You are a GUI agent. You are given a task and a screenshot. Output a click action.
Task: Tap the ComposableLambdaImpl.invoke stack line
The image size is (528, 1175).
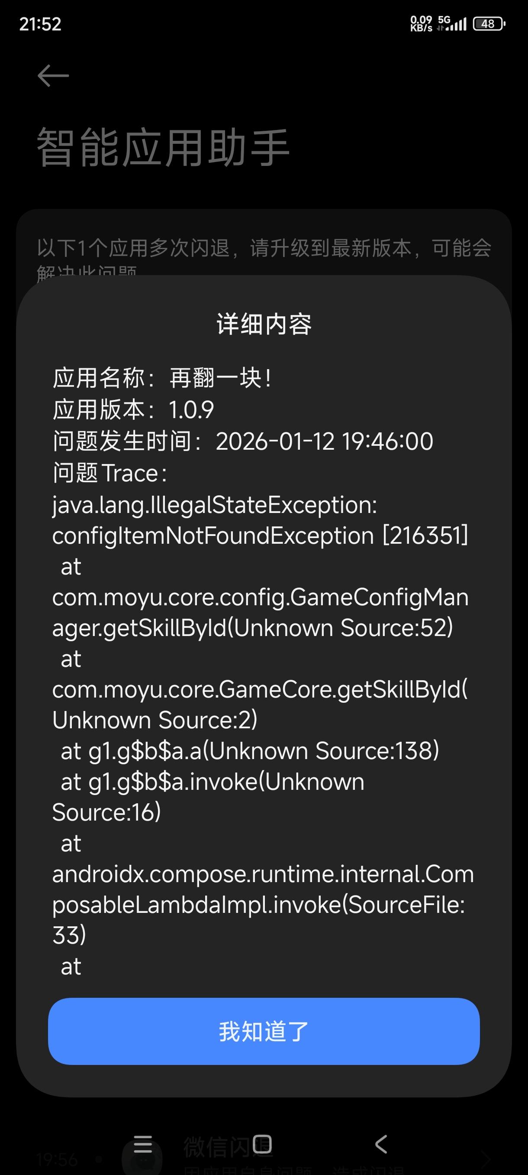click(263, 905)
